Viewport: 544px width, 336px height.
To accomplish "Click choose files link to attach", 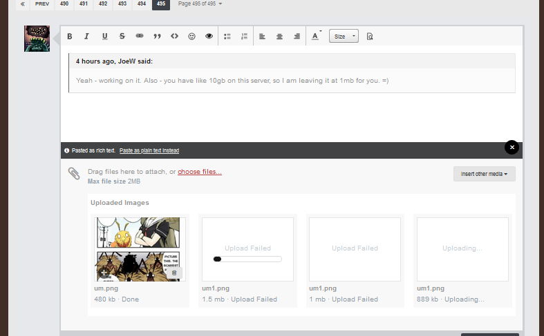I will 199,172.
